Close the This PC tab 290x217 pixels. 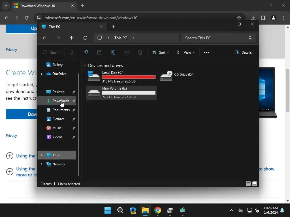point(101,27)
